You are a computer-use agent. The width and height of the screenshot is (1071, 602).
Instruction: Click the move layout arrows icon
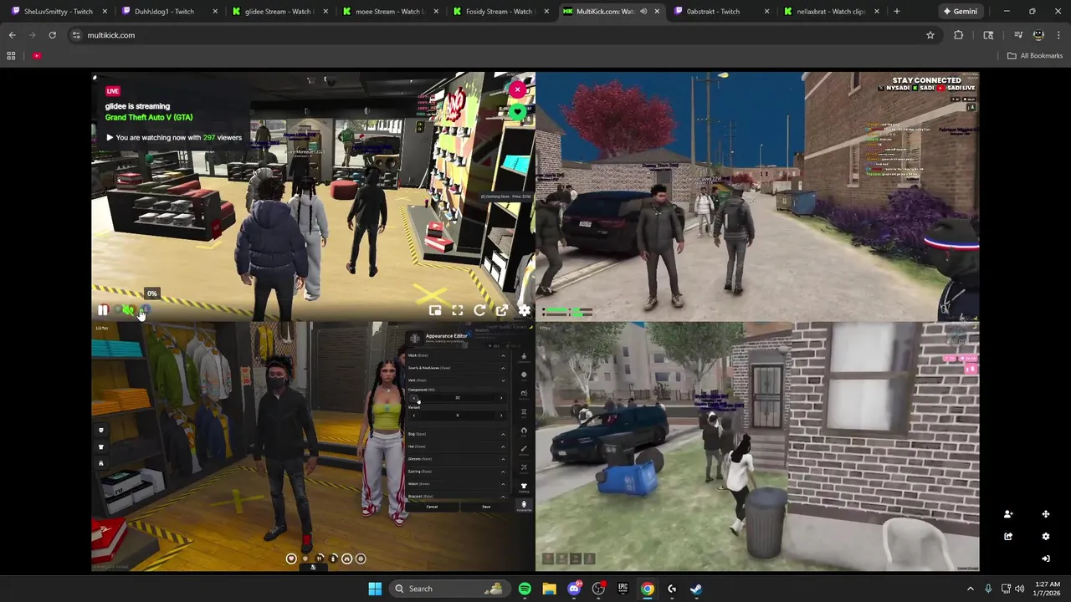click(1045, 514)
